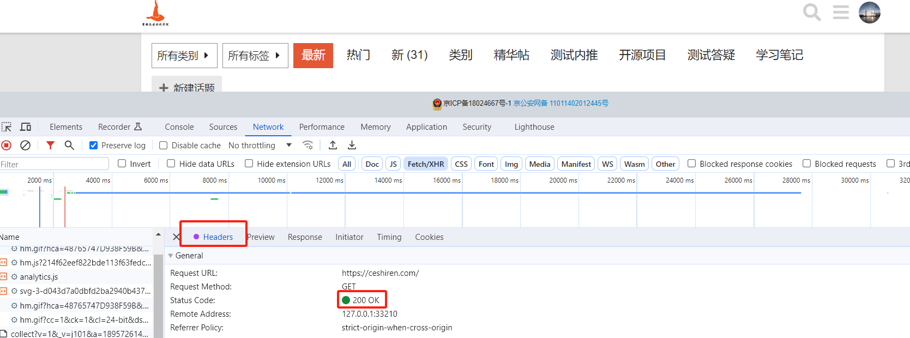Check Hide data URLs
This screenshot has height=338, width=910.
(x=171, y=164)
